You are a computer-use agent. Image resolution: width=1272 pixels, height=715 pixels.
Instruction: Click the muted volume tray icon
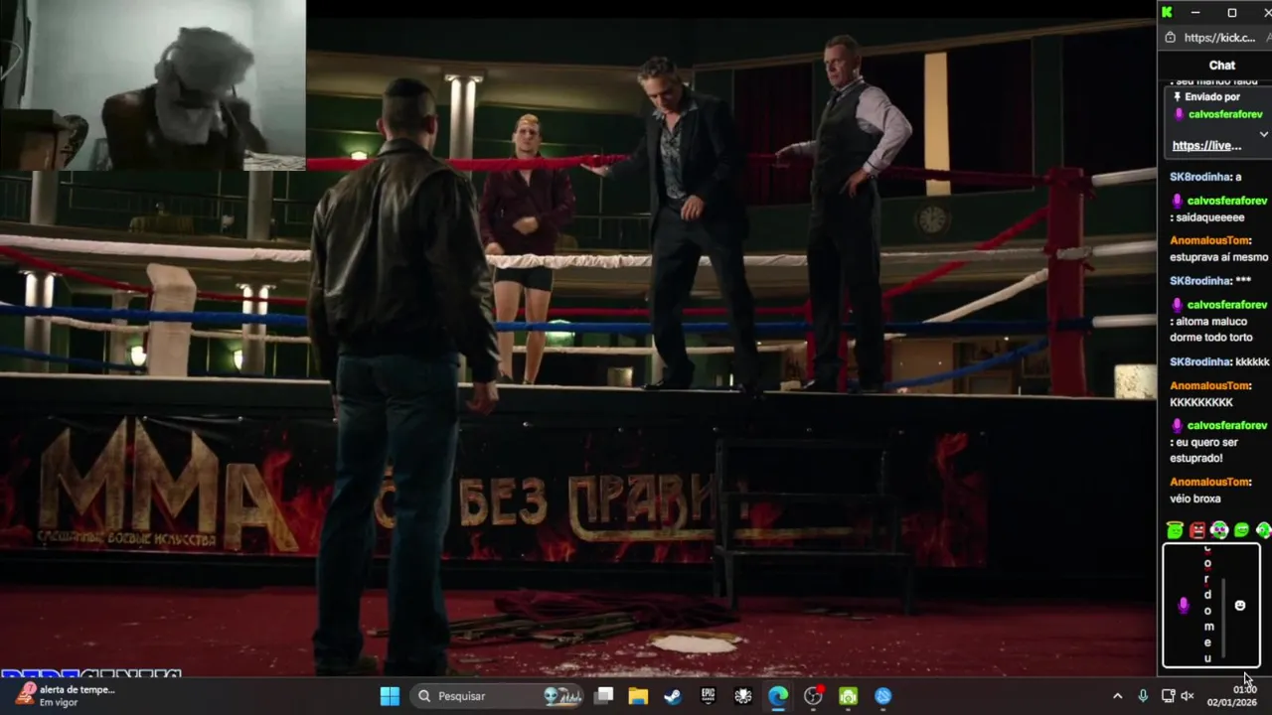1188,696
